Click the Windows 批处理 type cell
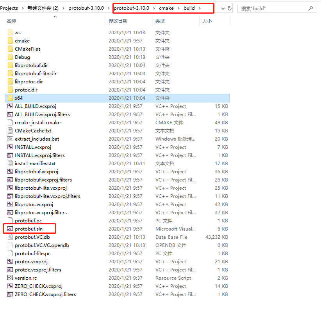Screen dimensions: 321x333 (x=175, y=139)
